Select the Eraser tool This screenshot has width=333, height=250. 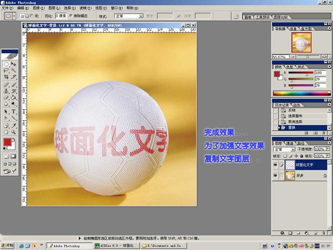(x=6, y=97)
